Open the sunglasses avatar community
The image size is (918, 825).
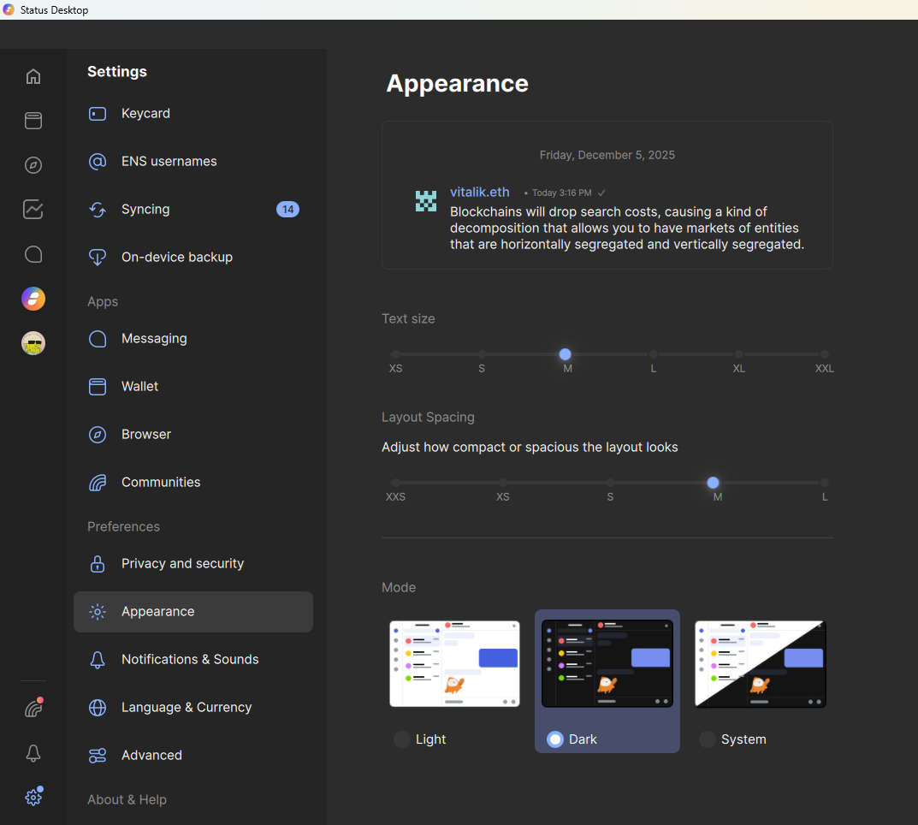point(33,343)
